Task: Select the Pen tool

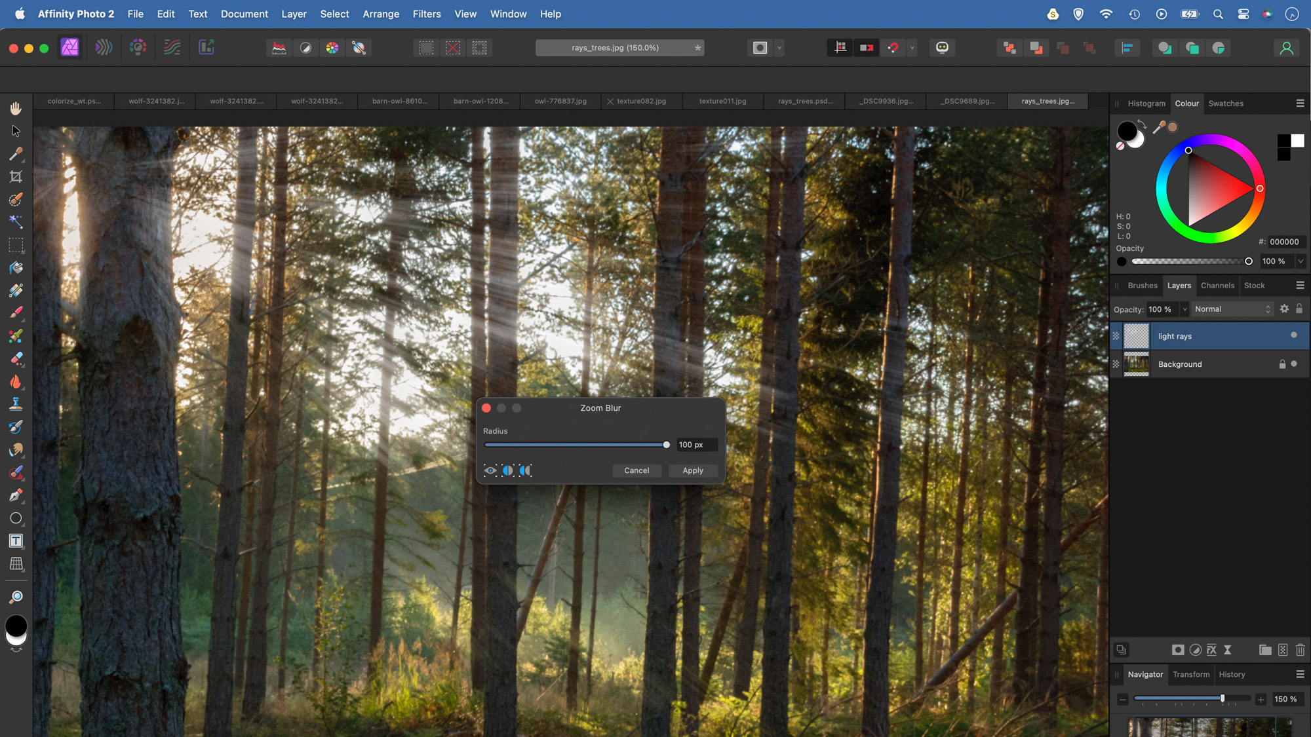Action: (x=16, y=495)
